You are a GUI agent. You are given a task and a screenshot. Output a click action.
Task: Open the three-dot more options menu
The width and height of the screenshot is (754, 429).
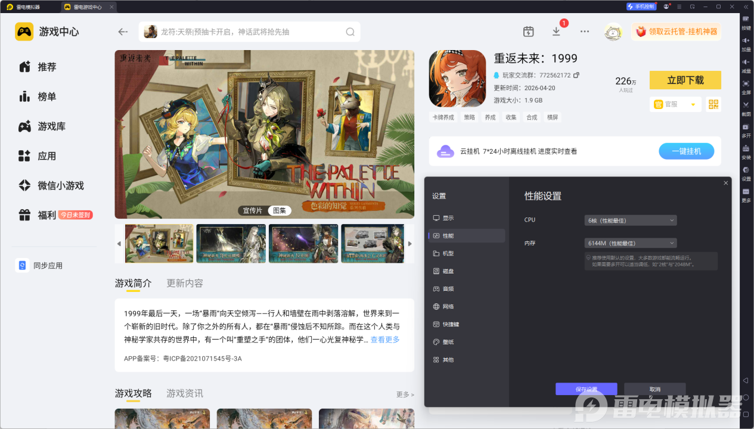click(585, 32)
